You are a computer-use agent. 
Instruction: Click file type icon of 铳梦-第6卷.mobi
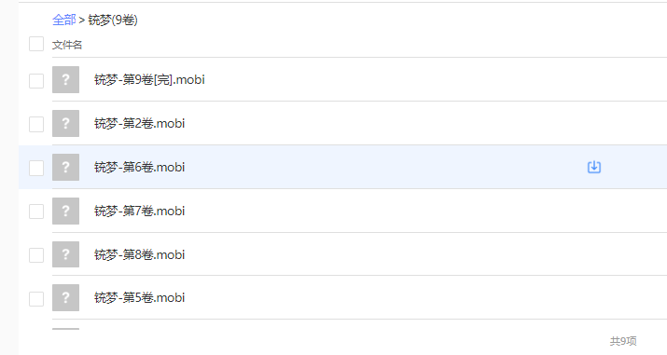coord(65,168)
